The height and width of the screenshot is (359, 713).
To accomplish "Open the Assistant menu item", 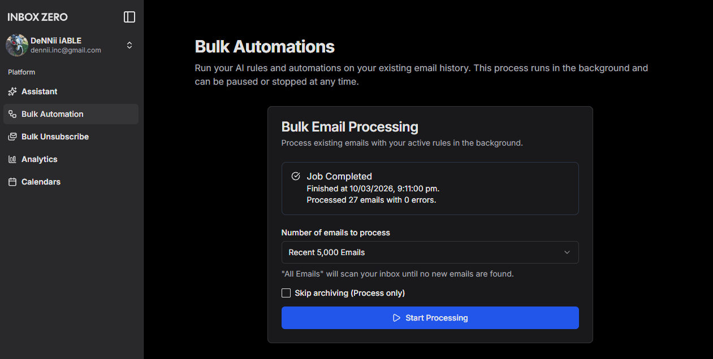I will [40, 91].
